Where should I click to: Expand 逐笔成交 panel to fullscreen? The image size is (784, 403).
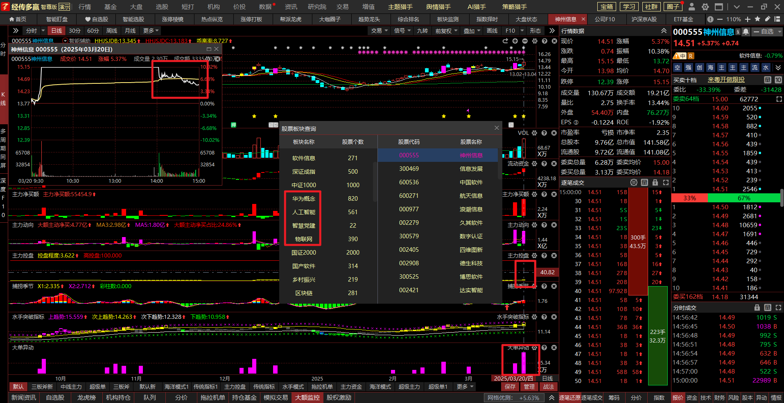[x=666, y=182]
